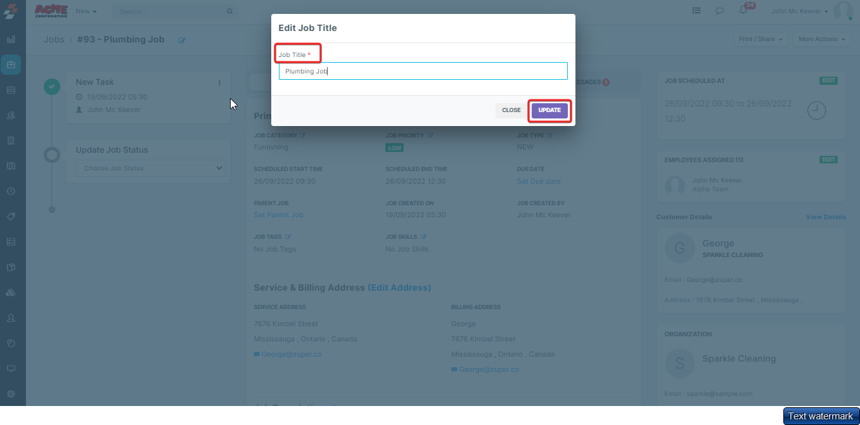Viewport: 860px width, 425px height.
Task: Open the dashboard bar chart sidebar icon
Action: click(x=11, y=39)
